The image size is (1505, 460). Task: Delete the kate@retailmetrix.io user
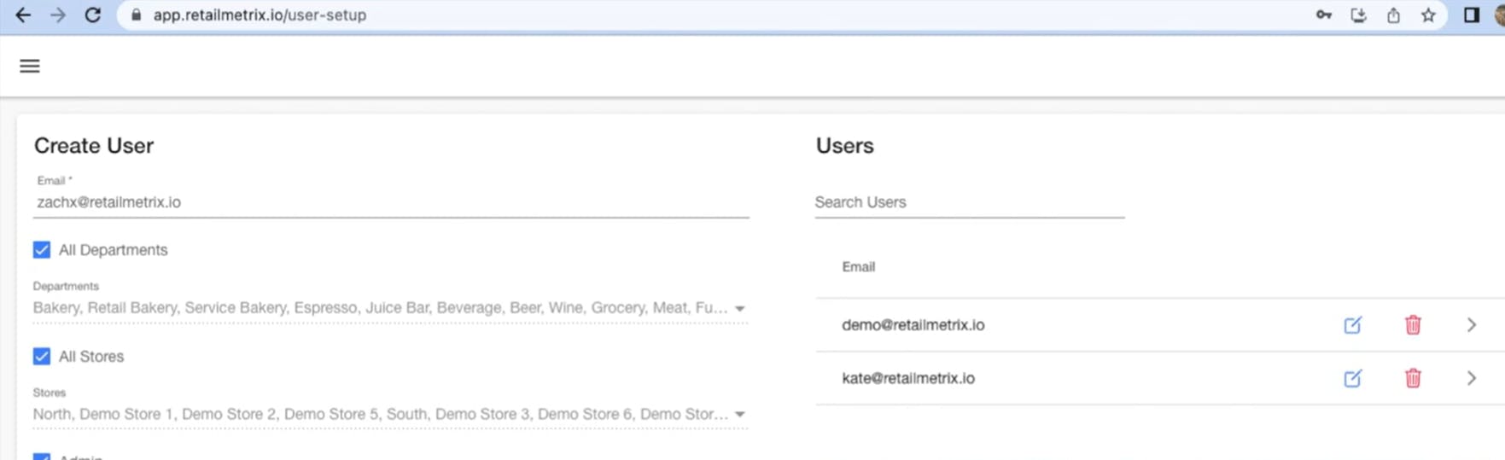1413,378
